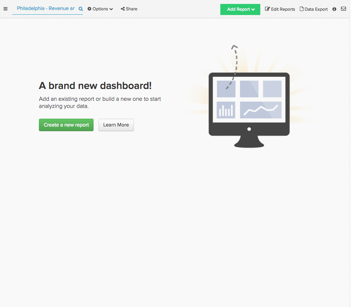The width and height of the screenshot is (351, 307).
Task: Click 'Create a new report' button
Action: (x=66, y=125)
